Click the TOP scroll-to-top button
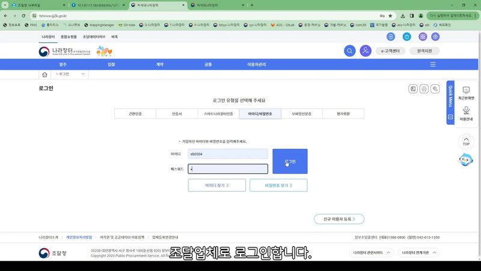481x271 pixels. point(466,142)
